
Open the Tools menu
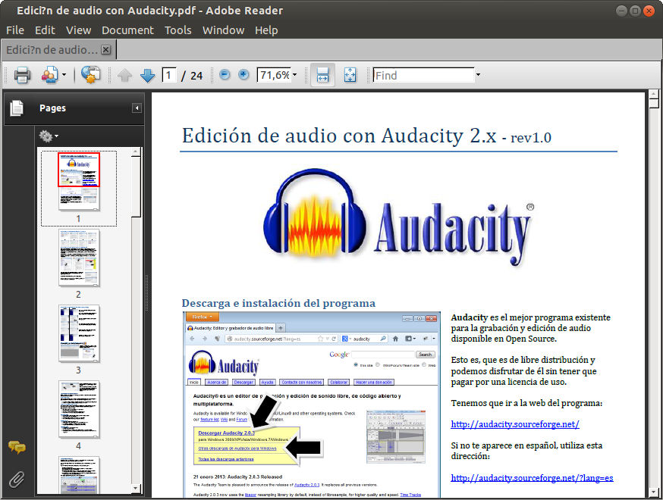[x=178, y=30]
